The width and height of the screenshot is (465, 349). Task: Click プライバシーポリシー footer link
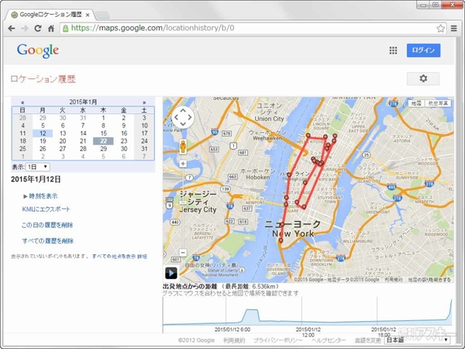pos(278,340)
